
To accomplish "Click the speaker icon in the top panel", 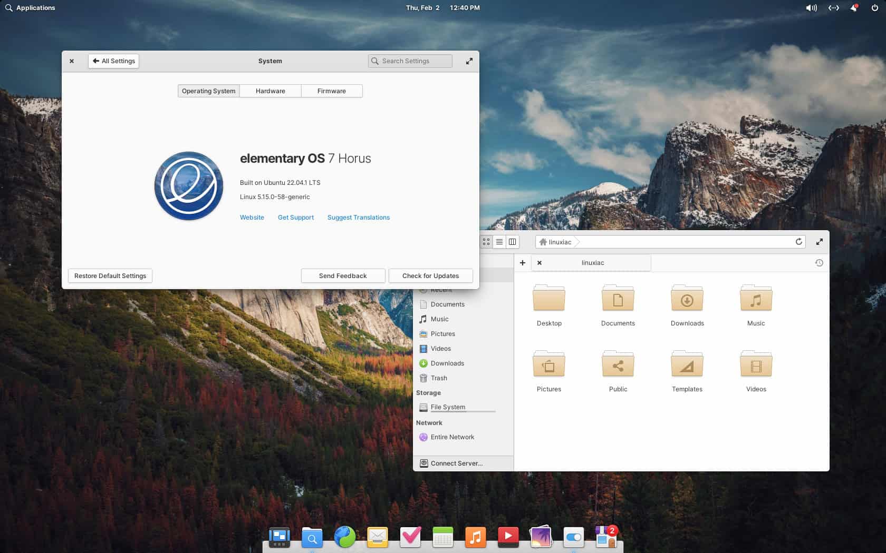I will (811, 7).
